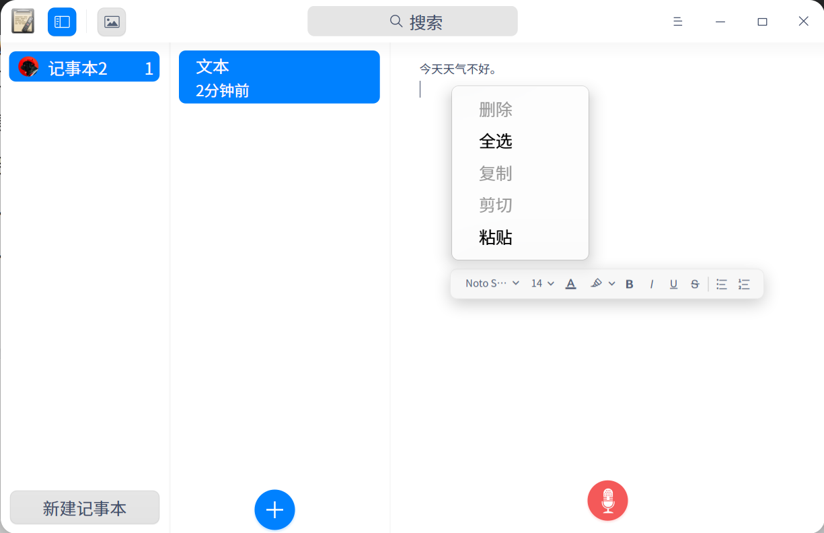
Task: Choose 剪切 in the context menu
Action: pos(520,205)
